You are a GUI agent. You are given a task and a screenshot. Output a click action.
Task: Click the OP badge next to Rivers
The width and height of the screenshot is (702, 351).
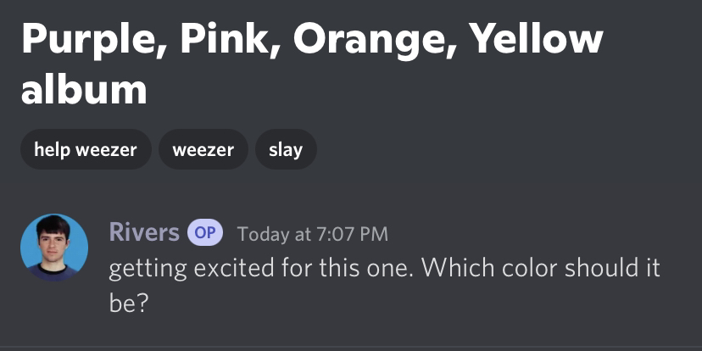203,232
